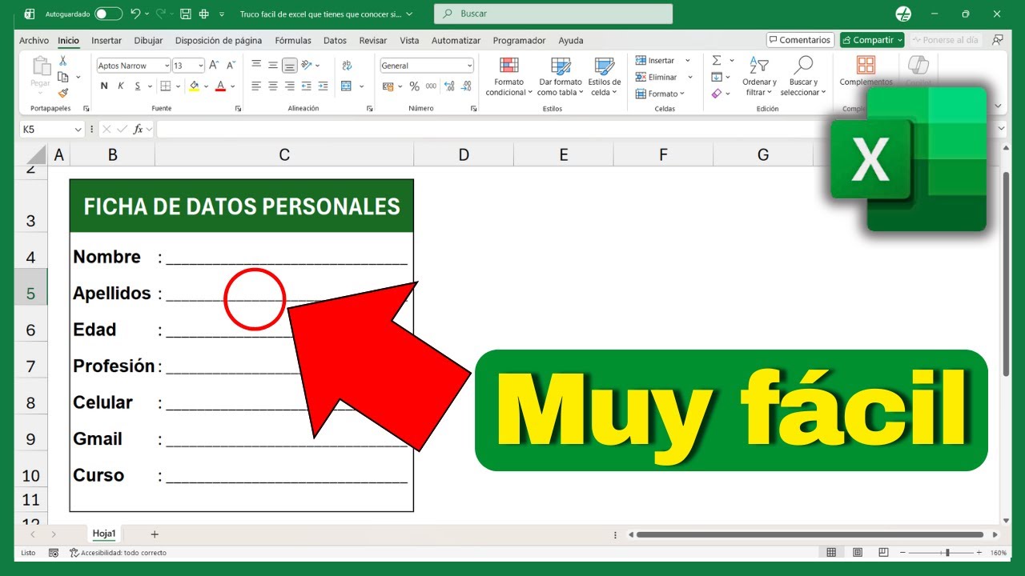Viewport: 1025px width, 576px height.
Task: Decrease indent icon
Action: tap(307, 86)
